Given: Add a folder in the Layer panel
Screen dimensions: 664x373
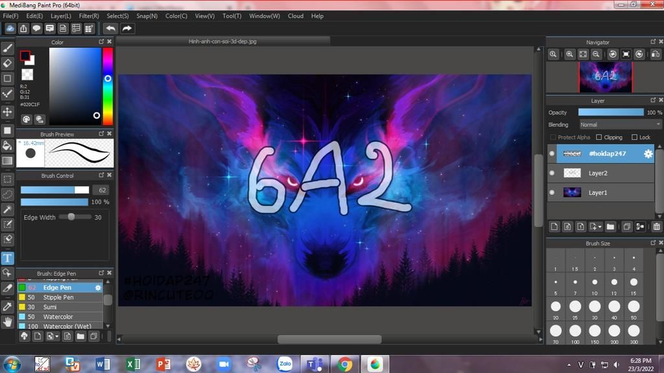Looking at the screenshot, I should click(x=610, y=227).
